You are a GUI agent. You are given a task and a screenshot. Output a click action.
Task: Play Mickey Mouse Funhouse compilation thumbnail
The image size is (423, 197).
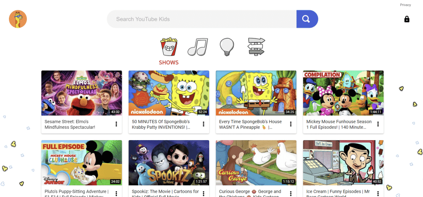(343, 93)
